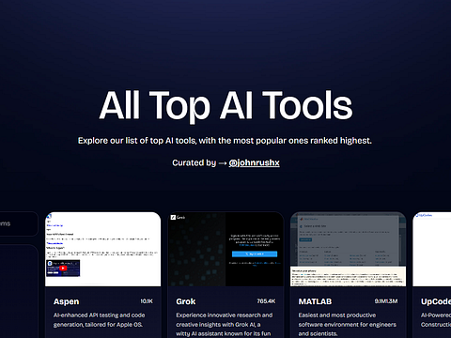Click the Grok tool title
This screenshot has height=338, width=451.
(x=186, y=301)
